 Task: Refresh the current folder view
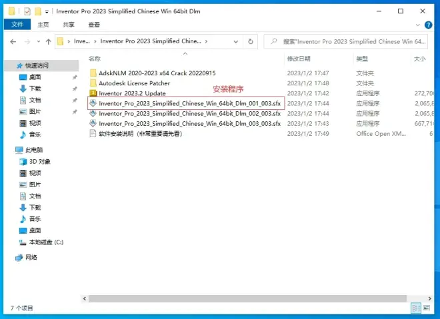251,41
